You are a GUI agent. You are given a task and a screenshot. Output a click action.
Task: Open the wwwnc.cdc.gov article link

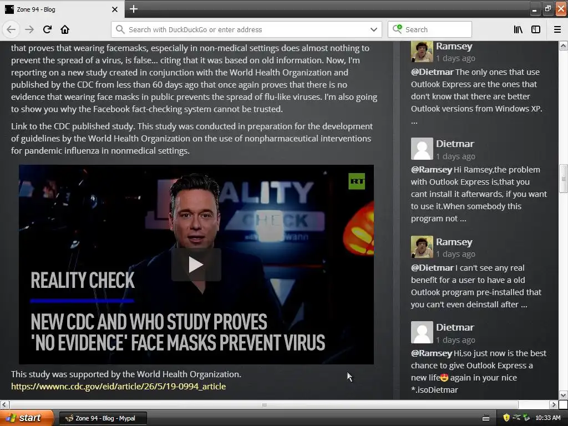click(119, 387)
